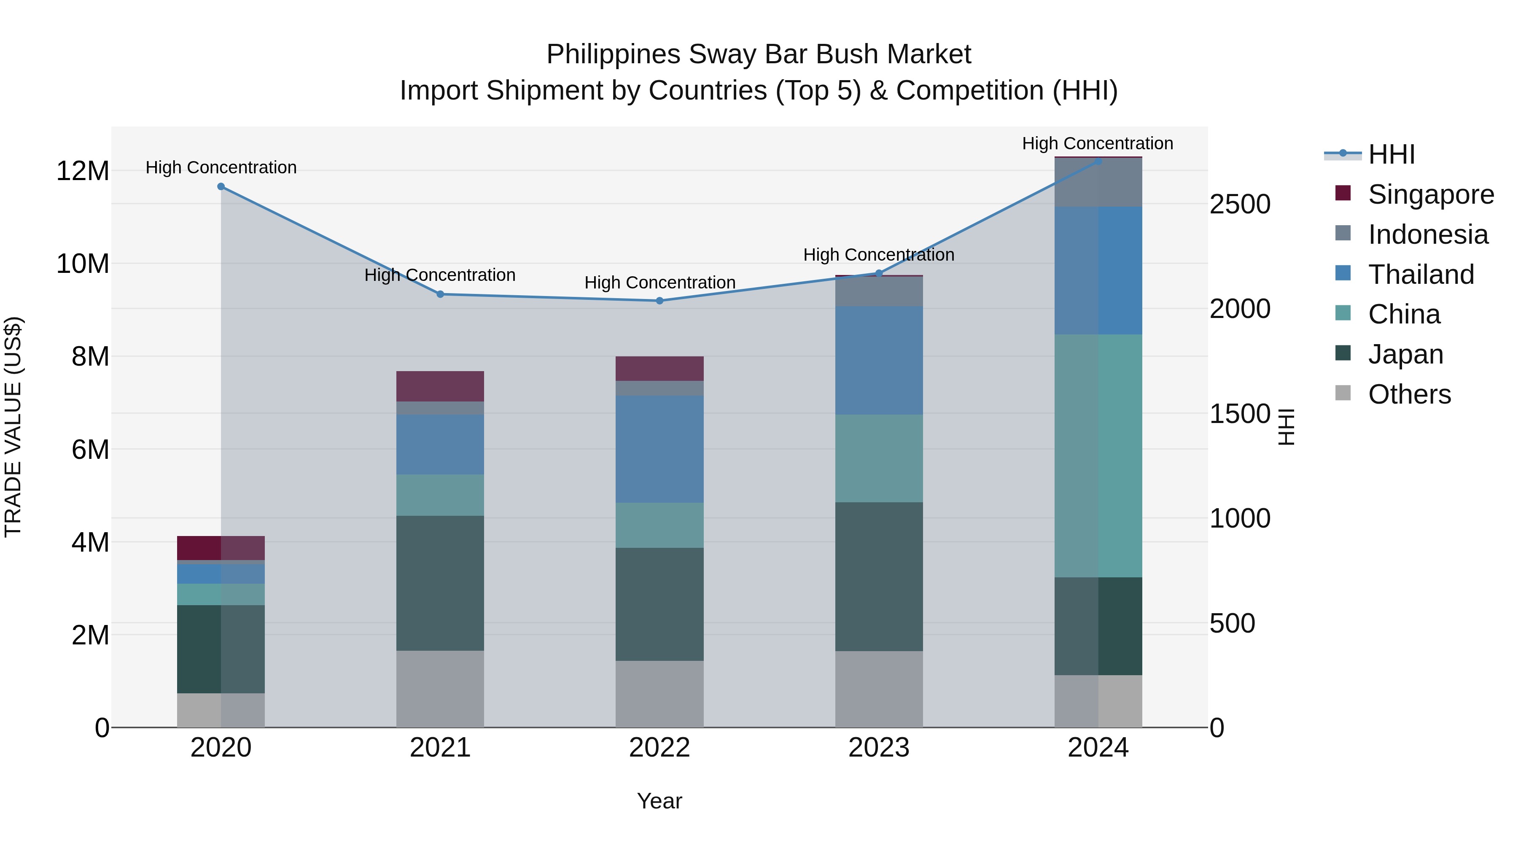Click the China segment of 2023 bar

click(x=879, y=458)
